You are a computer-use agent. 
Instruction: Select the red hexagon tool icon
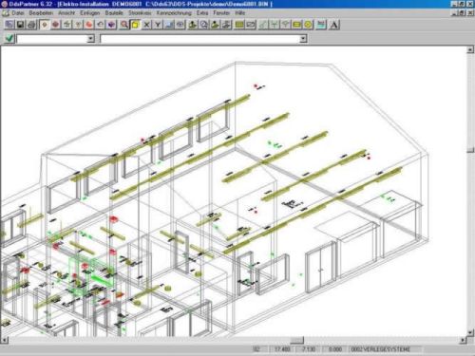(x=56, y=25)
